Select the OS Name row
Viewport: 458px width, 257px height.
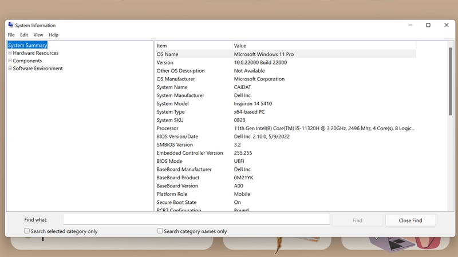pos(286,54)
